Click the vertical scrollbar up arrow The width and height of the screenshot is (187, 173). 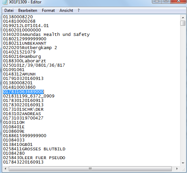point(183,18)
